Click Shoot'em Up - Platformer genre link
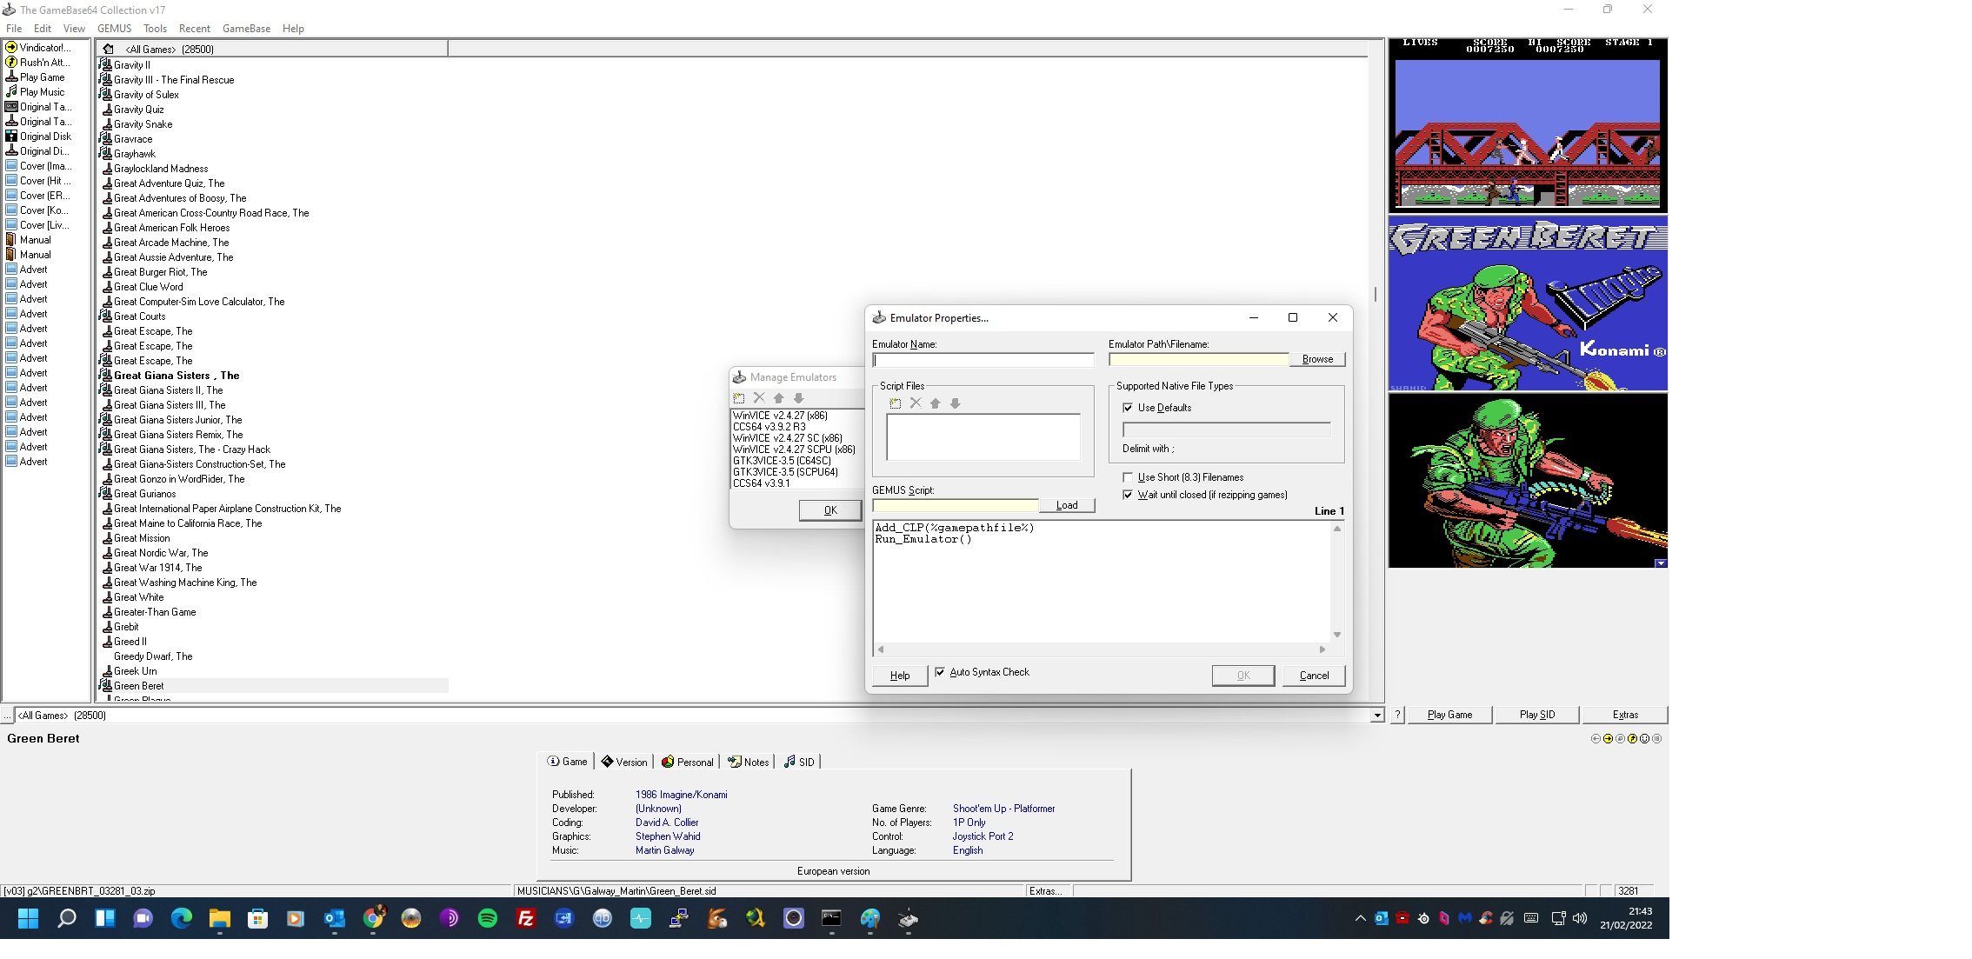 click(1003, 809)
